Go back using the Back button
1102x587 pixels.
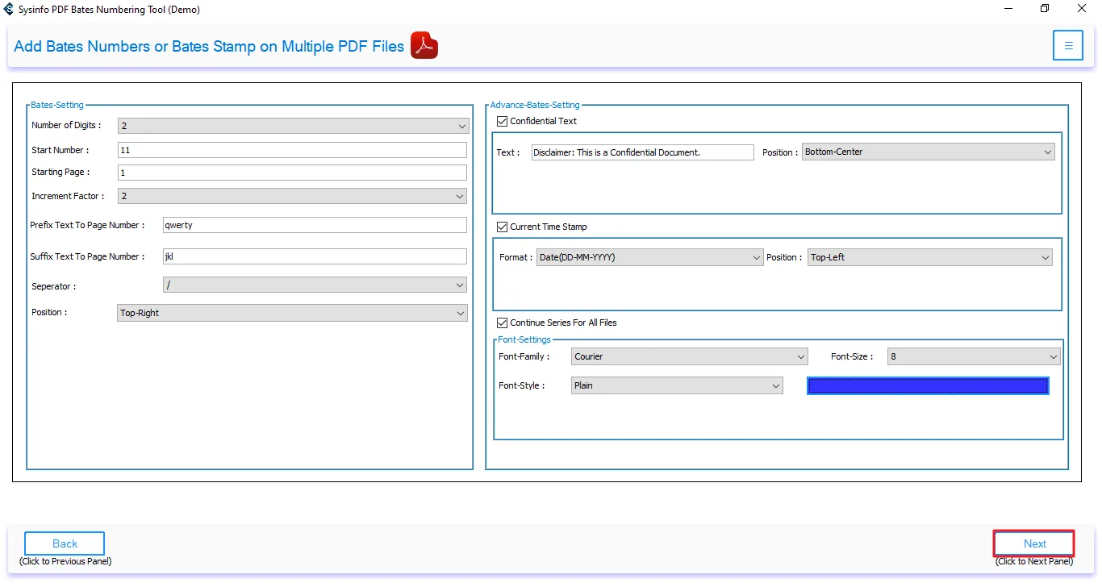pos(65,543)
